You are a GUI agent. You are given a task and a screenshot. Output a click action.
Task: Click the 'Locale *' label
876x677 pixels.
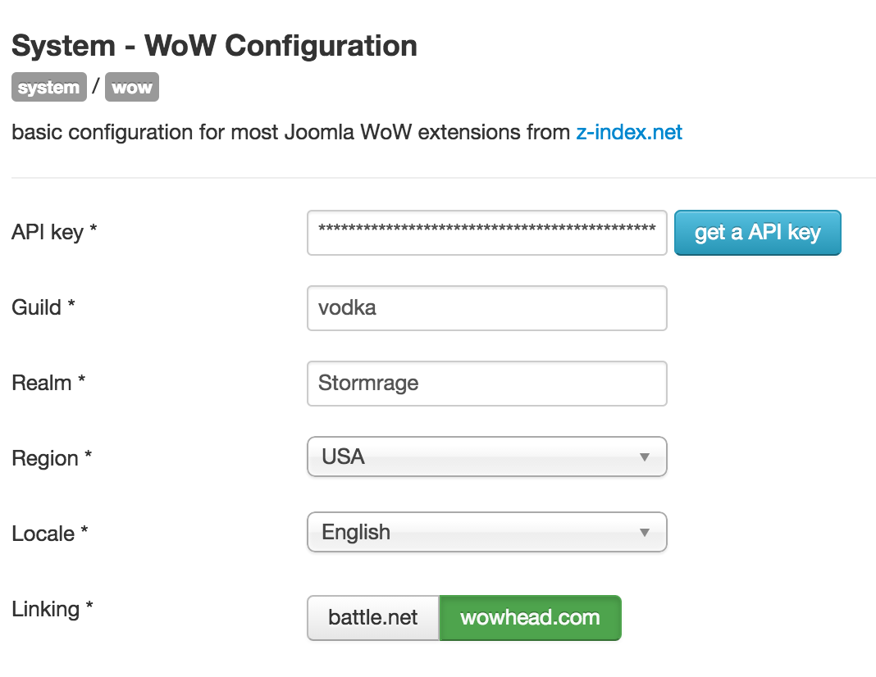coord(50,534)
